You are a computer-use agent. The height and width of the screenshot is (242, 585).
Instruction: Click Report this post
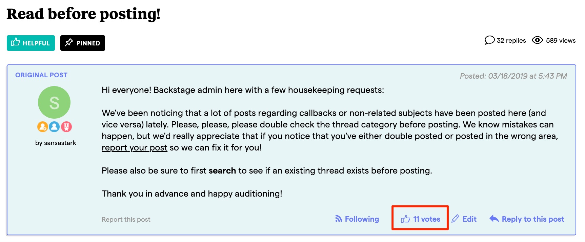pos(126,219)
